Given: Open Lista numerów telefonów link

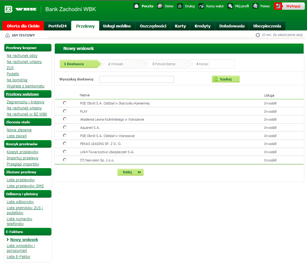Looking at the screenshot, I should [19, 221].
